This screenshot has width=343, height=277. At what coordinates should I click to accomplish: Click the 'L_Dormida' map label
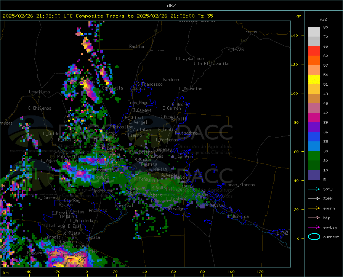238,216
